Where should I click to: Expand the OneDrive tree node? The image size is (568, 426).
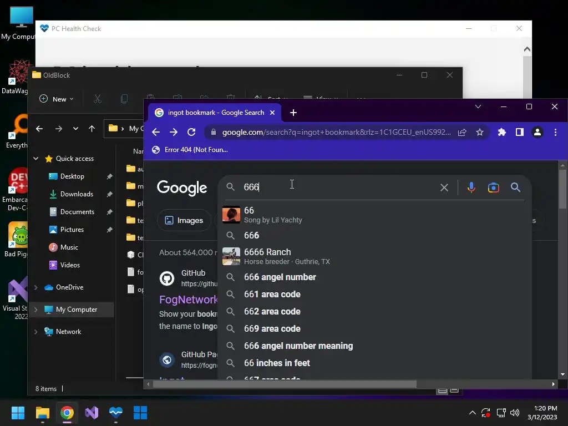(x=36, y=287)
